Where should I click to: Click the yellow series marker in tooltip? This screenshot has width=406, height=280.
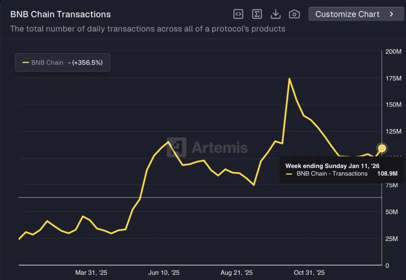click(289, 173)
